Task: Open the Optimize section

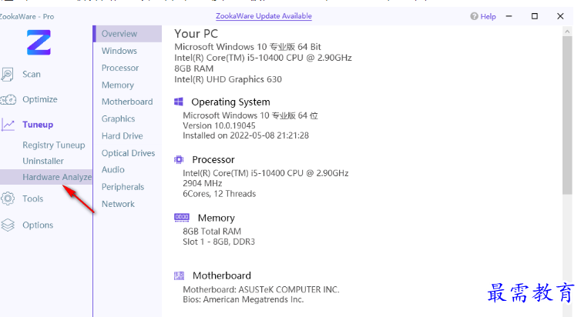Action: coord(40,99)
